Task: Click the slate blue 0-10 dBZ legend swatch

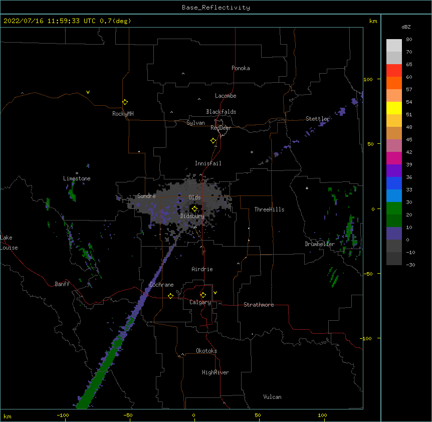Action: click(x=394, y=234)
